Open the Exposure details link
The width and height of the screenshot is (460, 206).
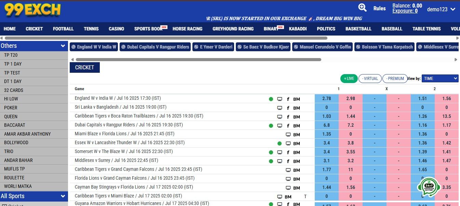tap(405, 11)
